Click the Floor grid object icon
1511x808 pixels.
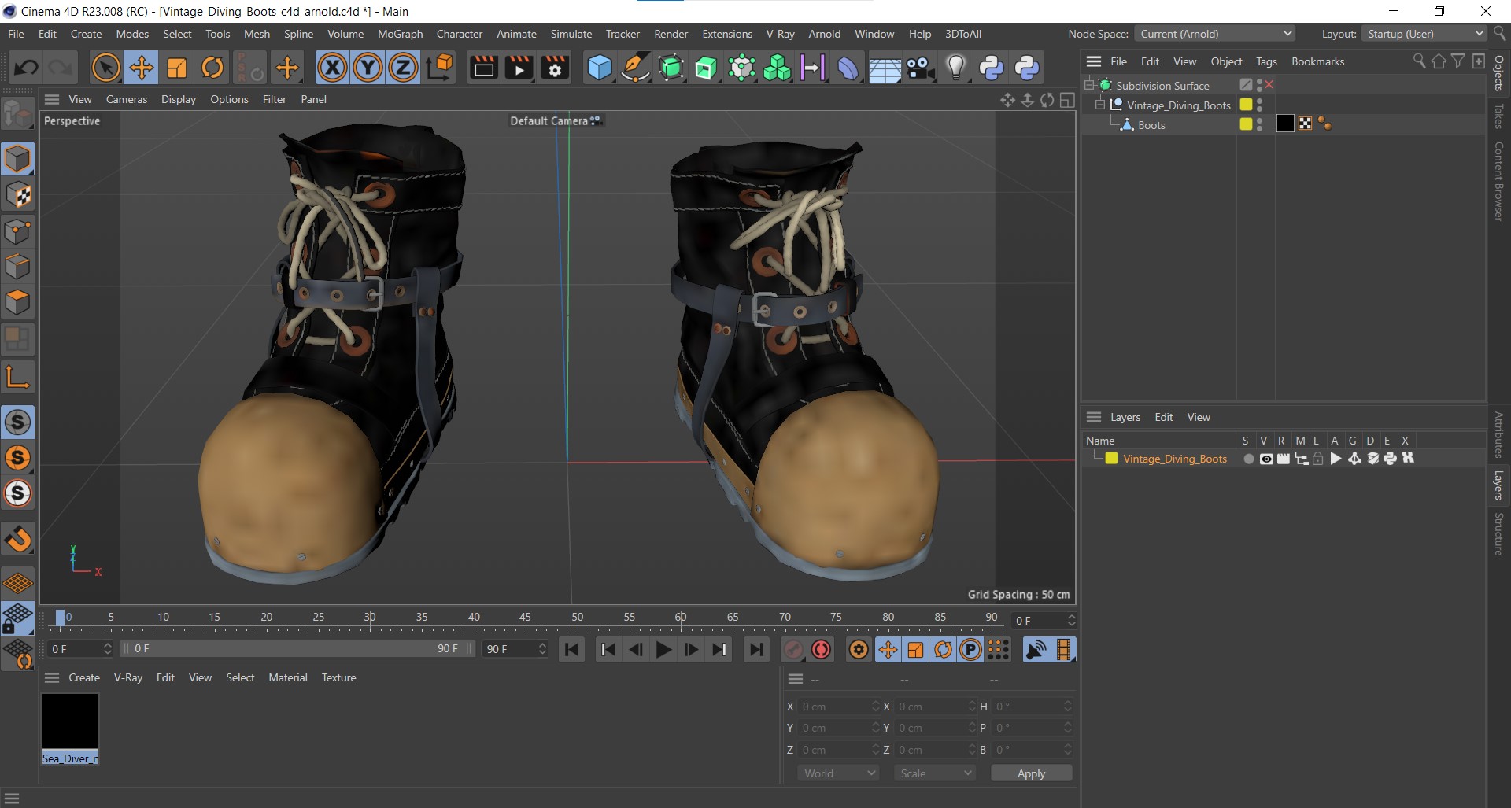tap(885, 68)
